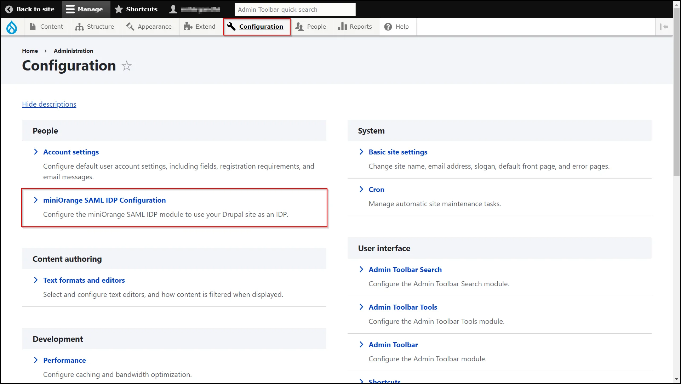681x384 pixels.
Task: Click Hide descriptions link
Action: pyautogui.click(x=49, y=104)
